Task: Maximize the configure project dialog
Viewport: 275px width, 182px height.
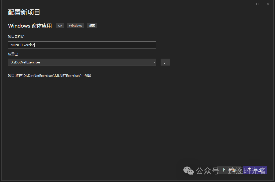Action: pos(258,4)
